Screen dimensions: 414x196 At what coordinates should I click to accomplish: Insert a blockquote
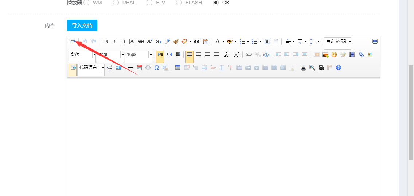197,41
